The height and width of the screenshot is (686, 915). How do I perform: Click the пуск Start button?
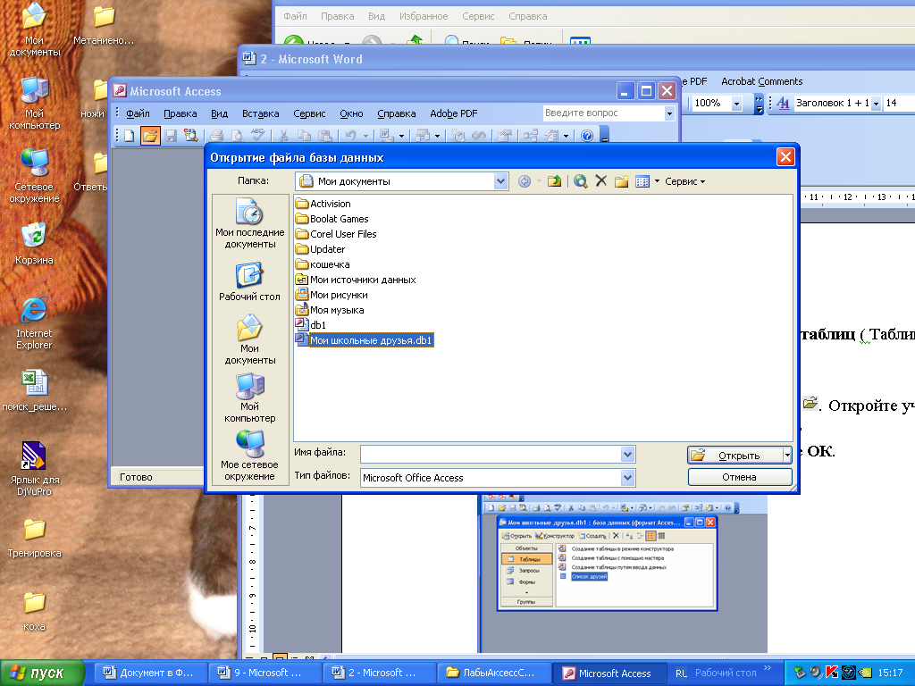pyautogui.click(x=43, y=673)
